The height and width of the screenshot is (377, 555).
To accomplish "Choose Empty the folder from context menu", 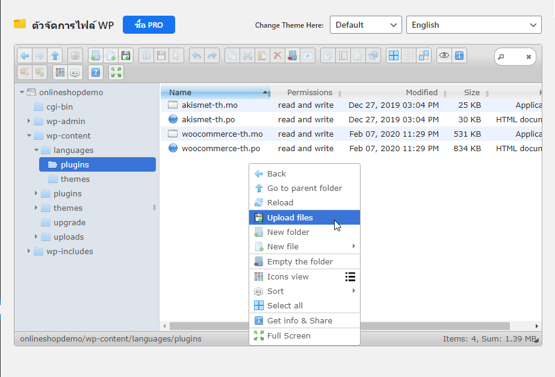I will click(x=305, y=261).
